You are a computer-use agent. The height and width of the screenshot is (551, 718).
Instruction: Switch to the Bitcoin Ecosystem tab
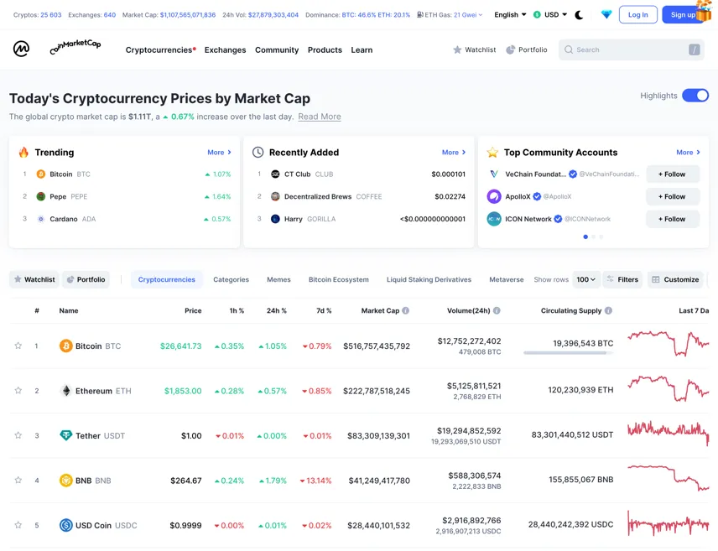coord(338,279)
